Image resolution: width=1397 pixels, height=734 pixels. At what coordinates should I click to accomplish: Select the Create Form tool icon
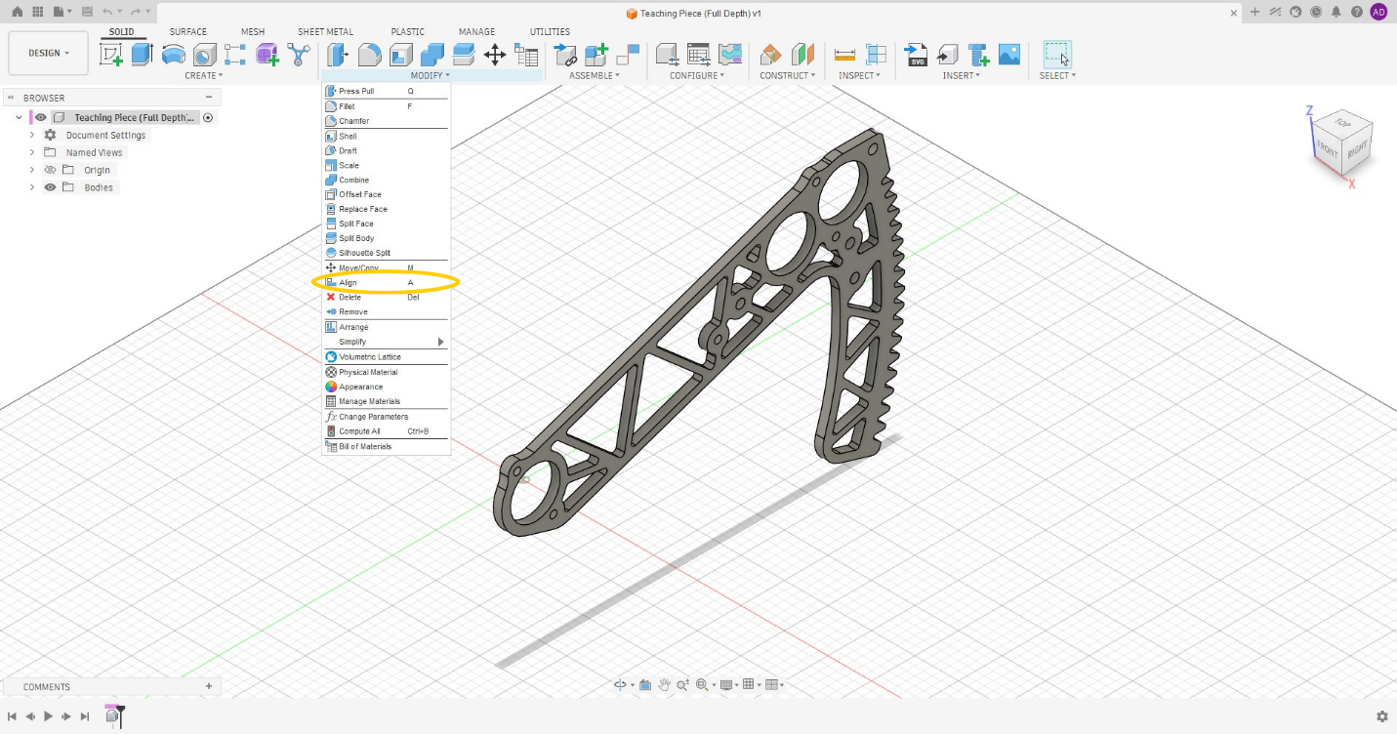[267, 54]
